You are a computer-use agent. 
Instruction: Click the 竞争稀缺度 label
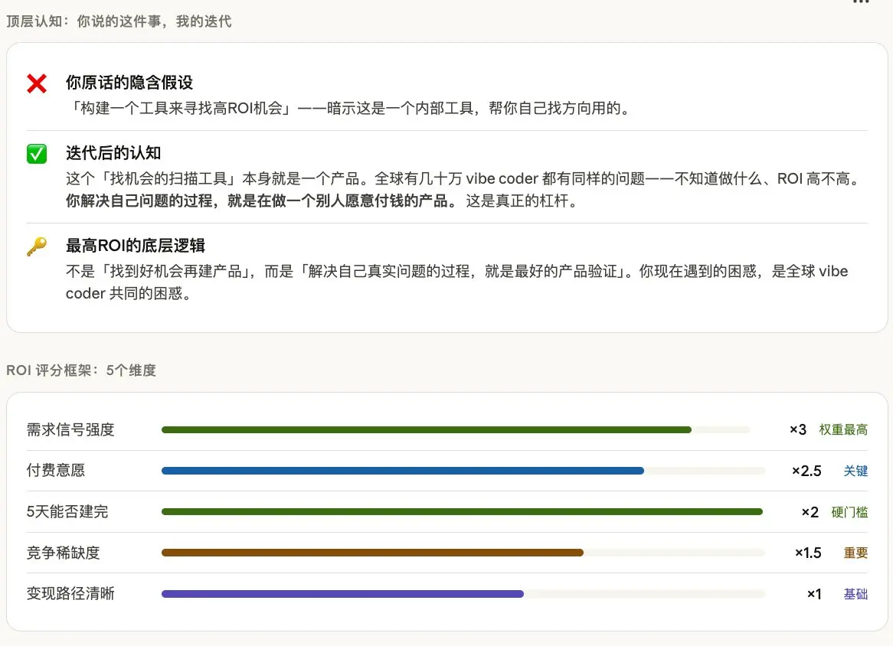pos(64,553)
